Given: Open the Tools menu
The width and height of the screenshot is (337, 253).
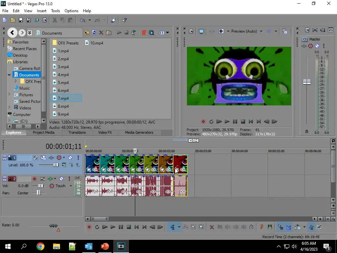Looking at the screenshot, I should (55, 11).
